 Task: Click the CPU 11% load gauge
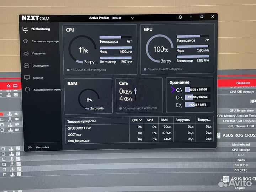click(x=82, y=49)
